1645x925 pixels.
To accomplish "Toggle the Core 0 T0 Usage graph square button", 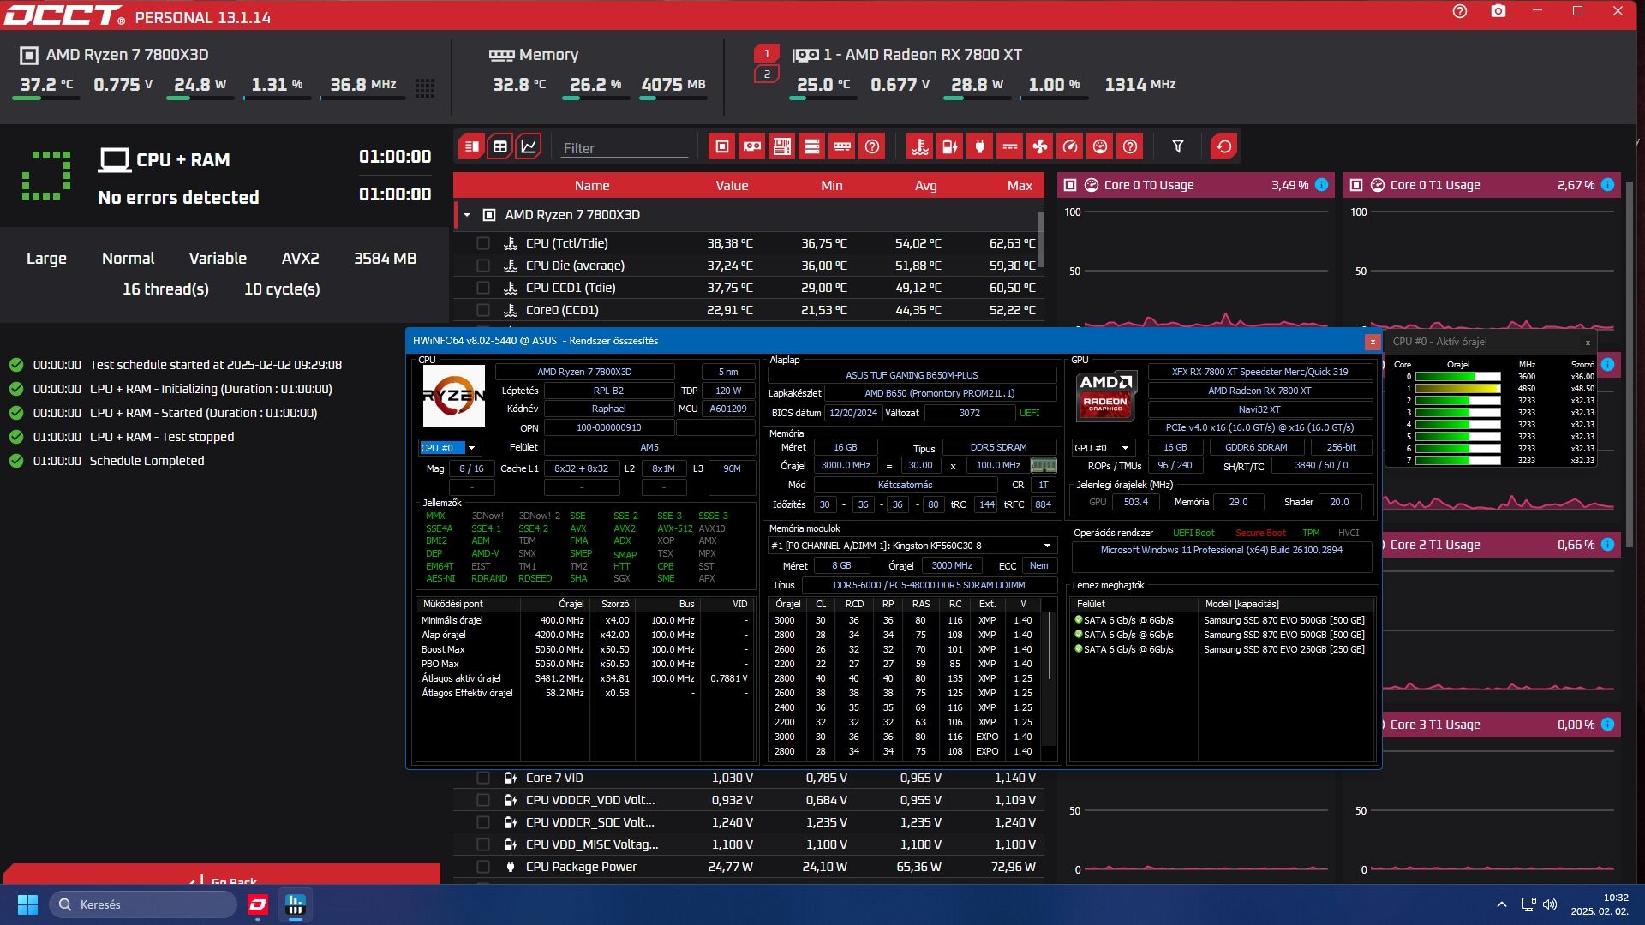I will click(x=1069, y=185).
